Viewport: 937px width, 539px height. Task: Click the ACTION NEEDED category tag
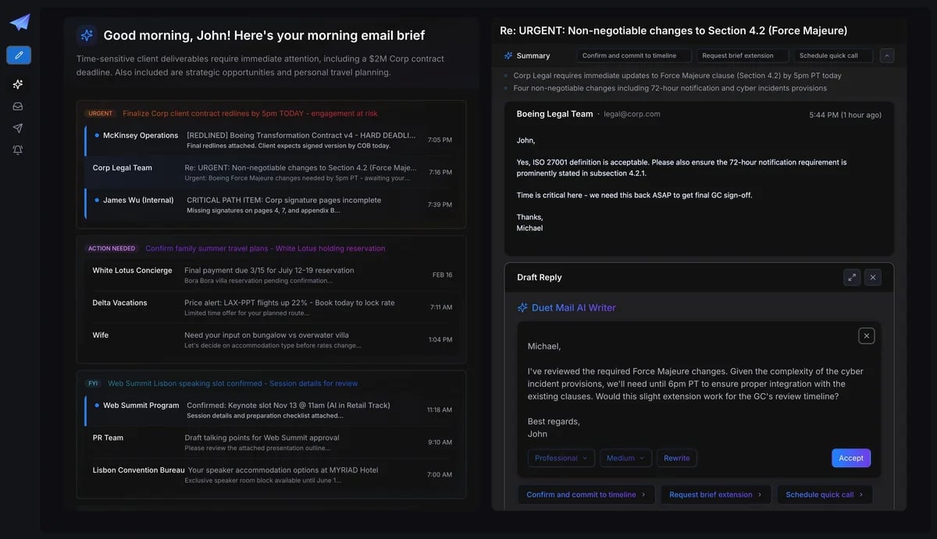(112, 249)
